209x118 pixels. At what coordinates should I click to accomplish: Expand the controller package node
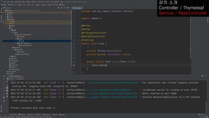coord(15,36)
